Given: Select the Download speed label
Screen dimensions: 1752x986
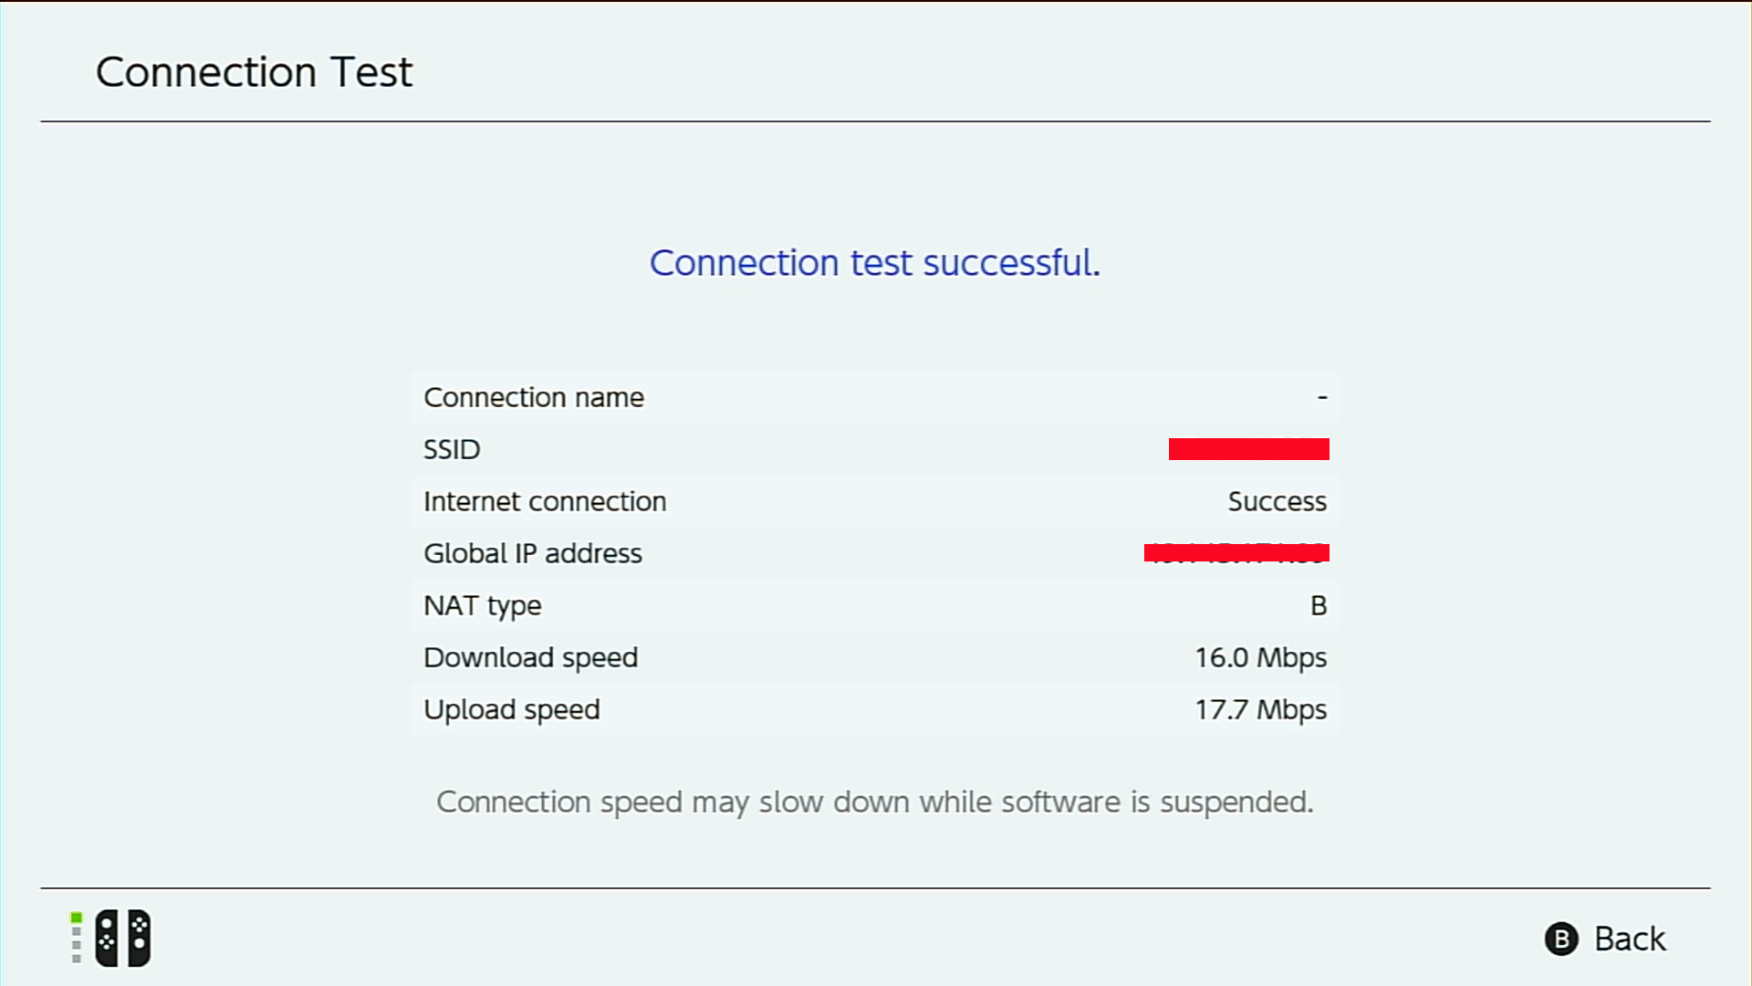Looking at the screenshot, I should 530,657.
